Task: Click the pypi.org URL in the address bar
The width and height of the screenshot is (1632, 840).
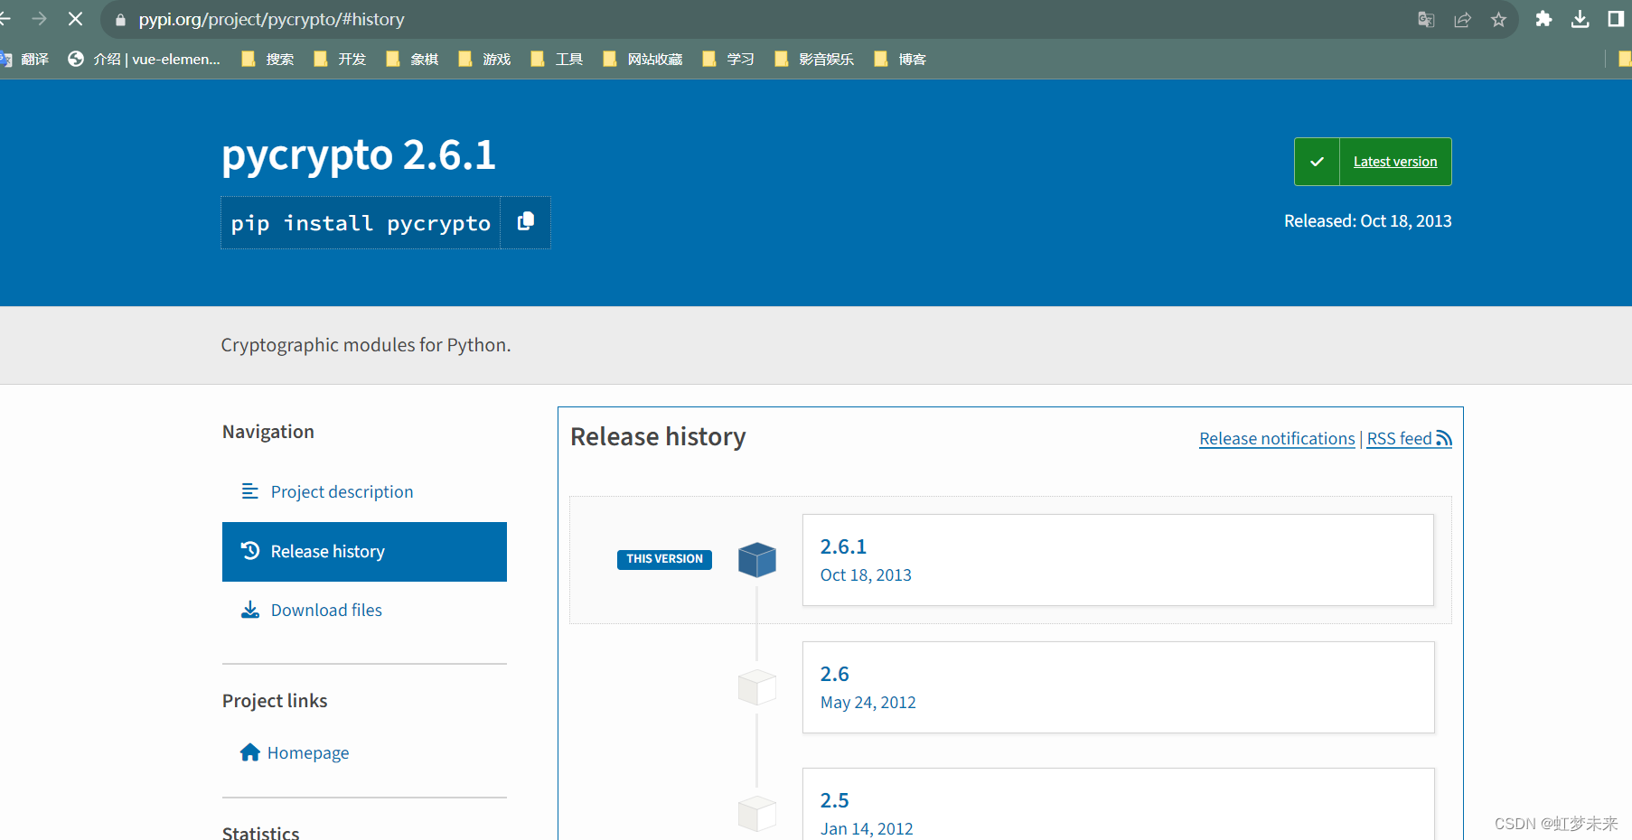Action: point(271,19)
